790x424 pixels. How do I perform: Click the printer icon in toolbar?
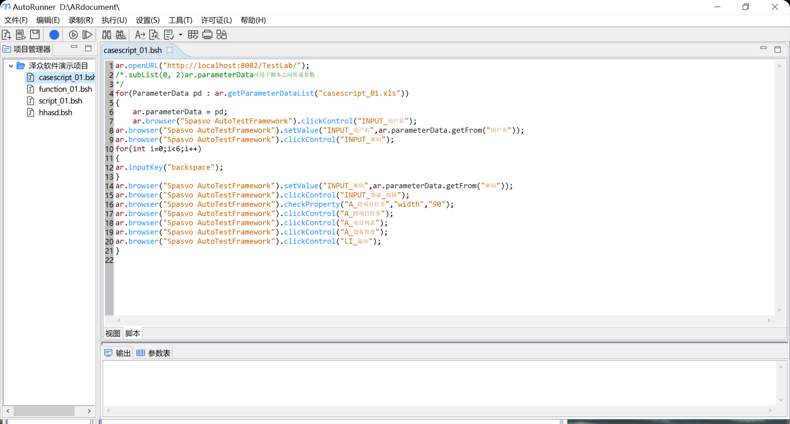click(207, 35)
